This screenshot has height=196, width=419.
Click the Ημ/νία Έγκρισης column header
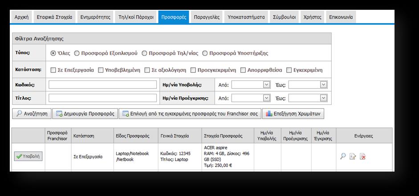324,136
